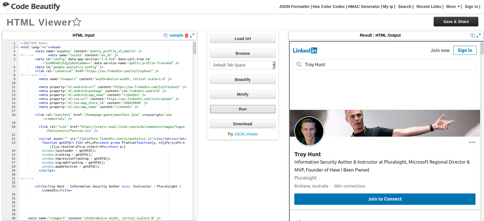Click the Troy Hunt name heading
This screenshot has height=221, width=484.
pyautogui.click(x=308, y=154)
